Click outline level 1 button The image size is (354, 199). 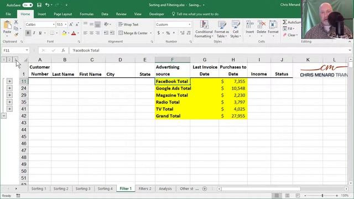(x=4, y=60)
